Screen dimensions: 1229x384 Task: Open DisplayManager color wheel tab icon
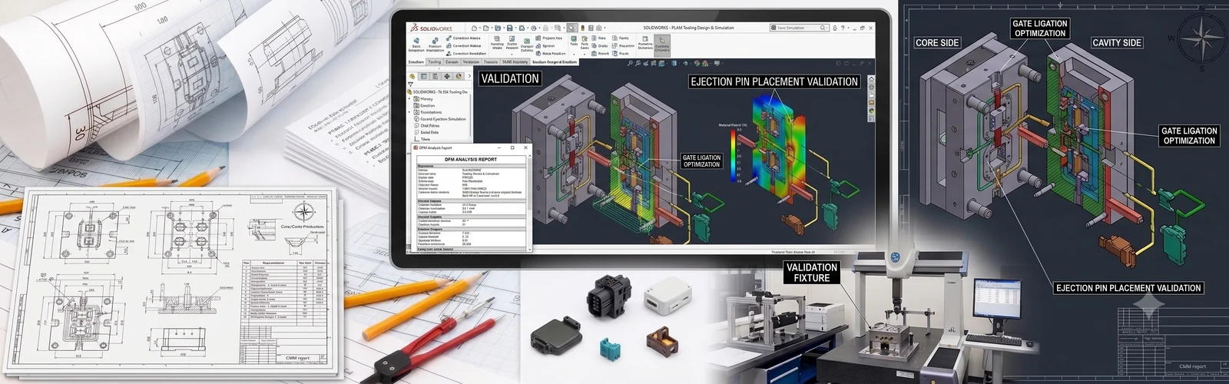pyautogui.click(x=459, y=76)
